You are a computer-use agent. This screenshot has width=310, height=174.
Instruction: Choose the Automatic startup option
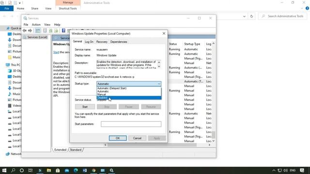129,91
